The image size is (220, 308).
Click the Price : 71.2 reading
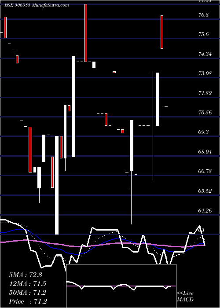pyautogui.click(x=28, y=301)
